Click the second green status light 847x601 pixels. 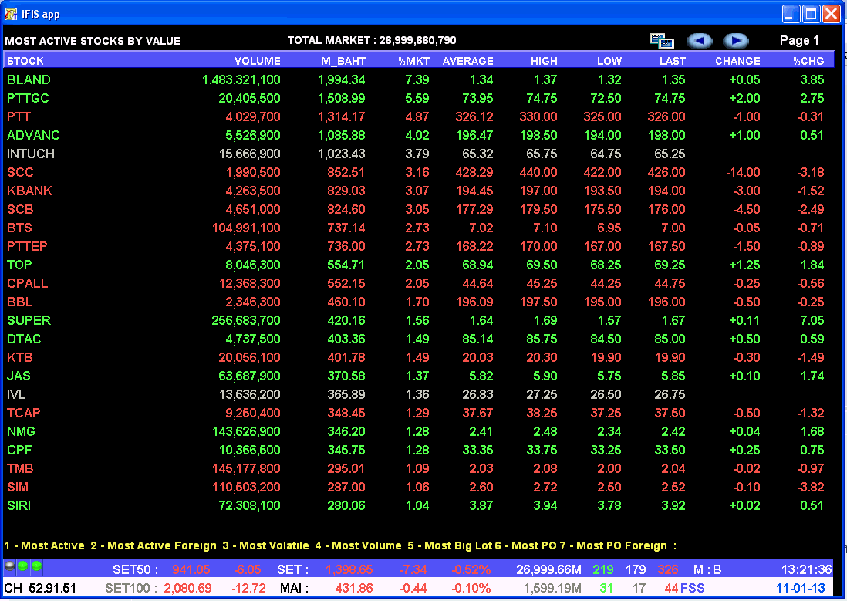point(36,566)
